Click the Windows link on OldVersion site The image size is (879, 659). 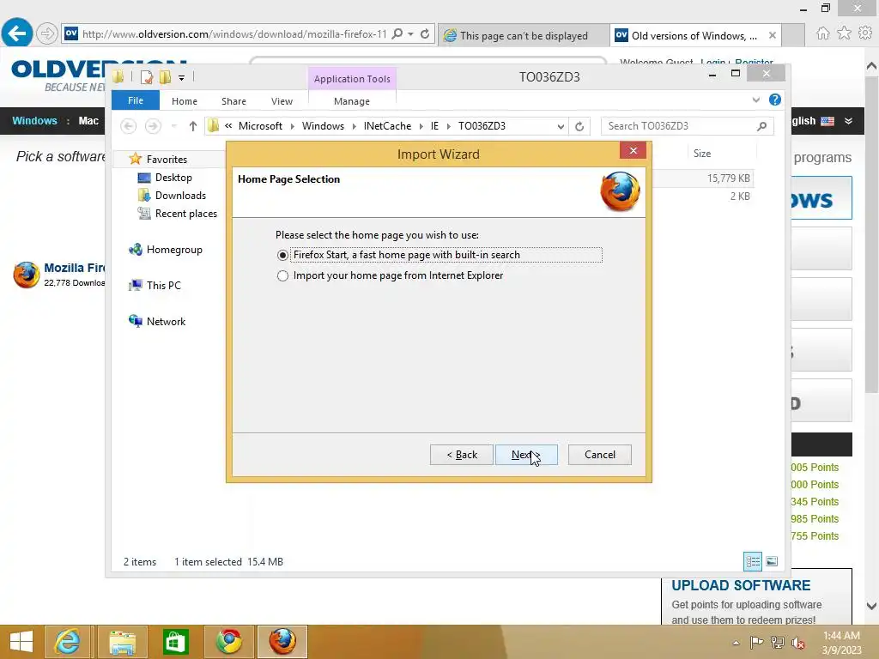click(34, 120)
